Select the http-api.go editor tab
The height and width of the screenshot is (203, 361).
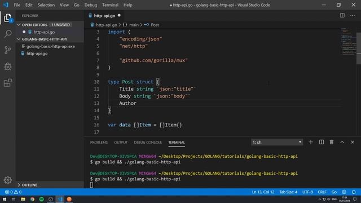pyautogui.click(x=104, y=16)
